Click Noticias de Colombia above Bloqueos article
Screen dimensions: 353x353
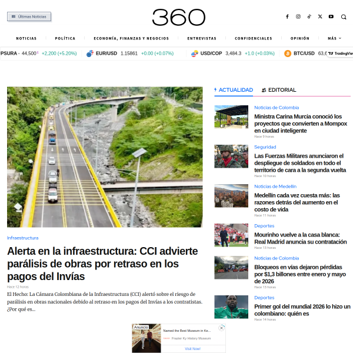(277, 258)
